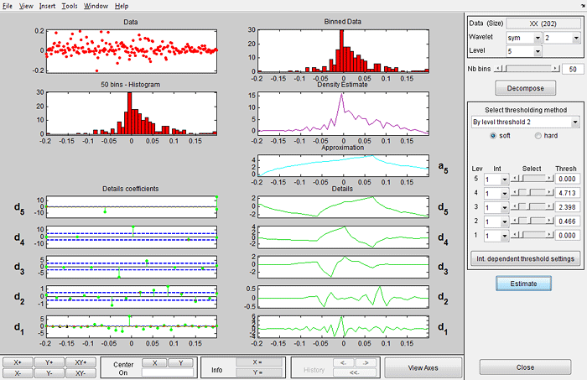Click the Center On Y button
587x380 pixels.
click(x=181, y=362)
